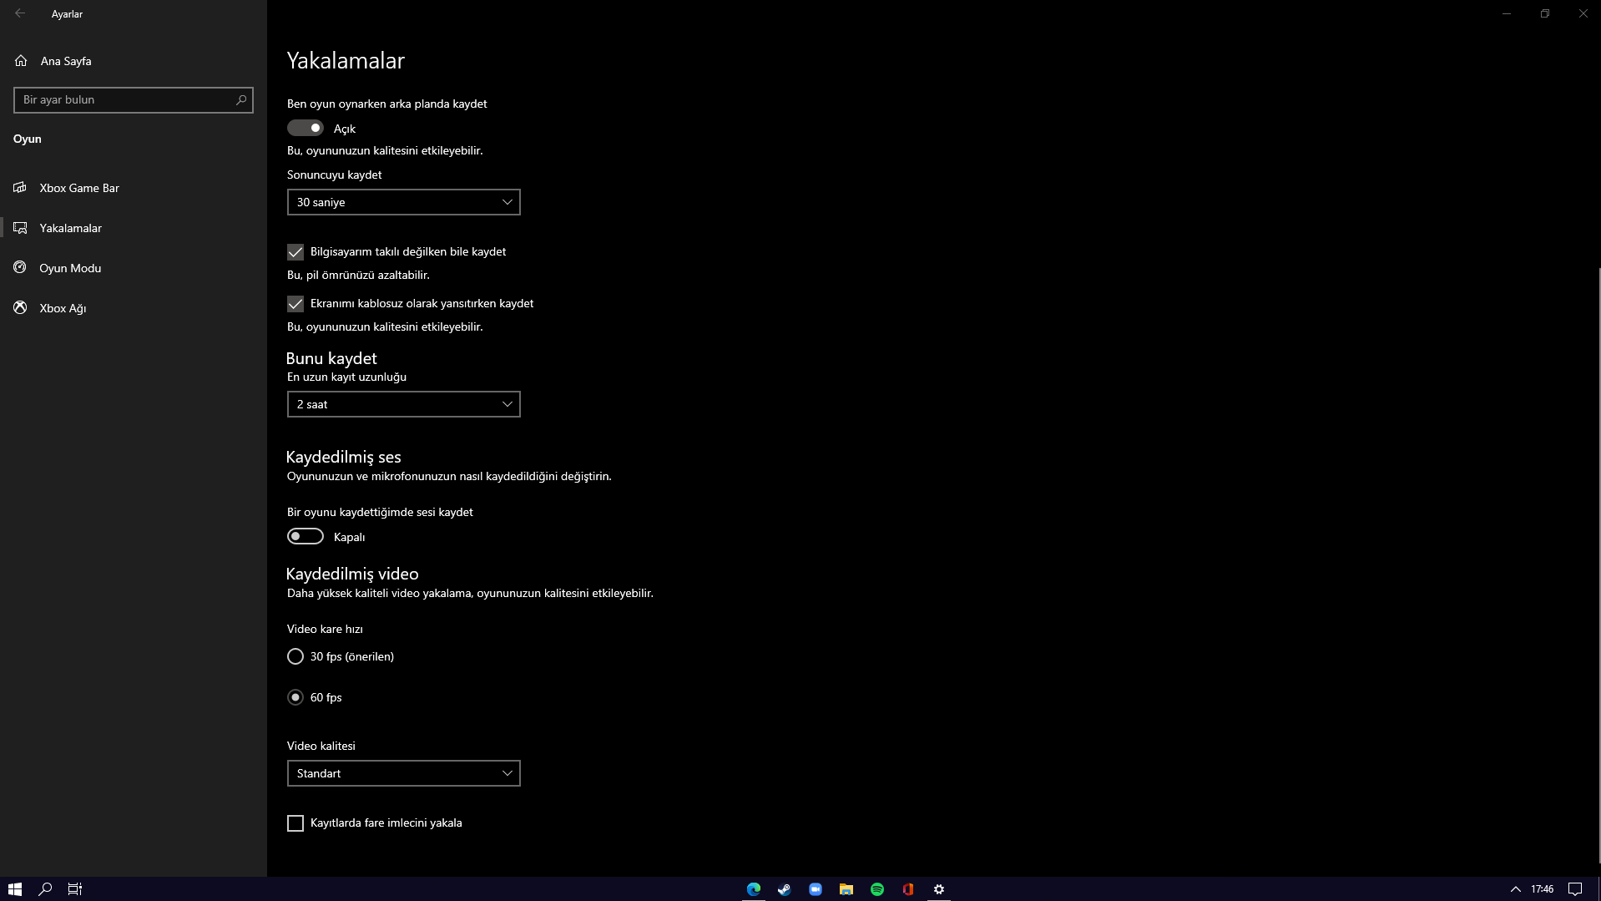Uncheck 'Ekranımı kablosuz olarak yansıtırken kaydet'
Image resolution: width=1601 pixels, height=901 pixels.
pos(295,304)
